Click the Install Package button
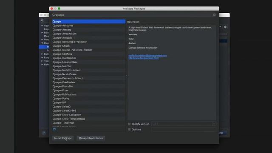 click(x=63, y=138)
